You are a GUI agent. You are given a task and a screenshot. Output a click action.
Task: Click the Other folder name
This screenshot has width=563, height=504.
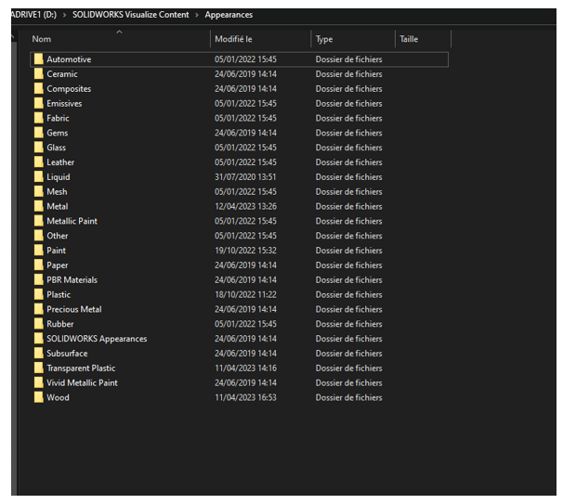click(x=58, y=236)
